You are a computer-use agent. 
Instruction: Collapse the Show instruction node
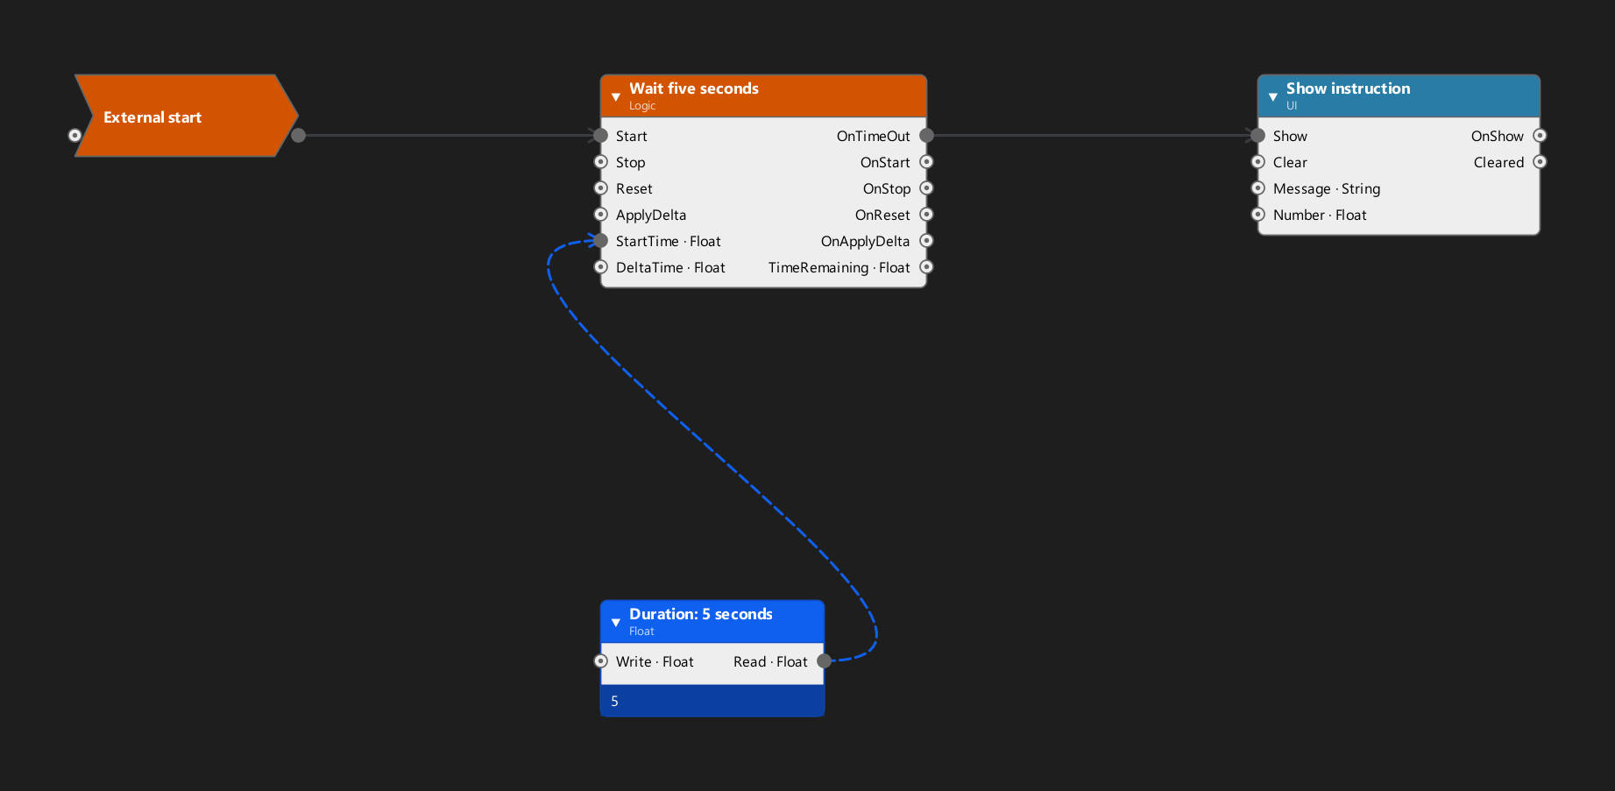point(1273,96)
